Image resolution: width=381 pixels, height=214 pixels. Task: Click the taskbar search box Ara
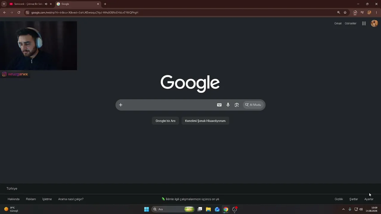coord(174,209)
